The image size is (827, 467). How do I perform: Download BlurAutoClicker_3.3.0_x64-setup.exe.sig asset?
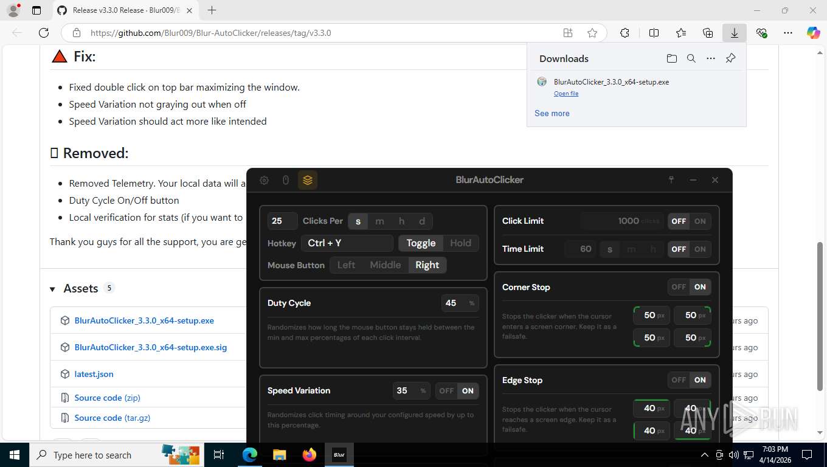click(x=151, y=347)
